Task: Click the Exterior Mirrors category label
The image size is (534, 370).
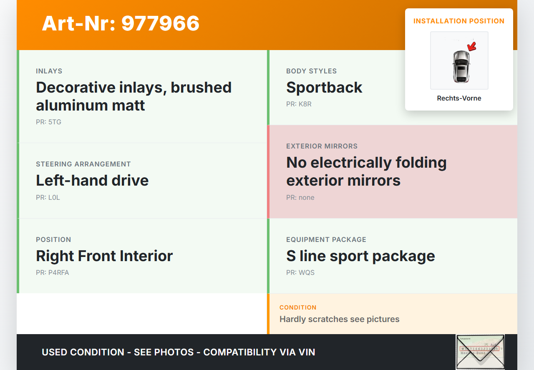Action: point(322,146)
